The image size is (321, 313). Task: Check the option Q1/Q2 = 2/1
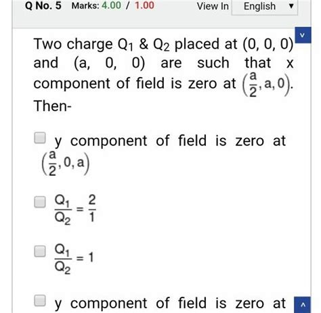pyautogui.click(x=40, y=202)
